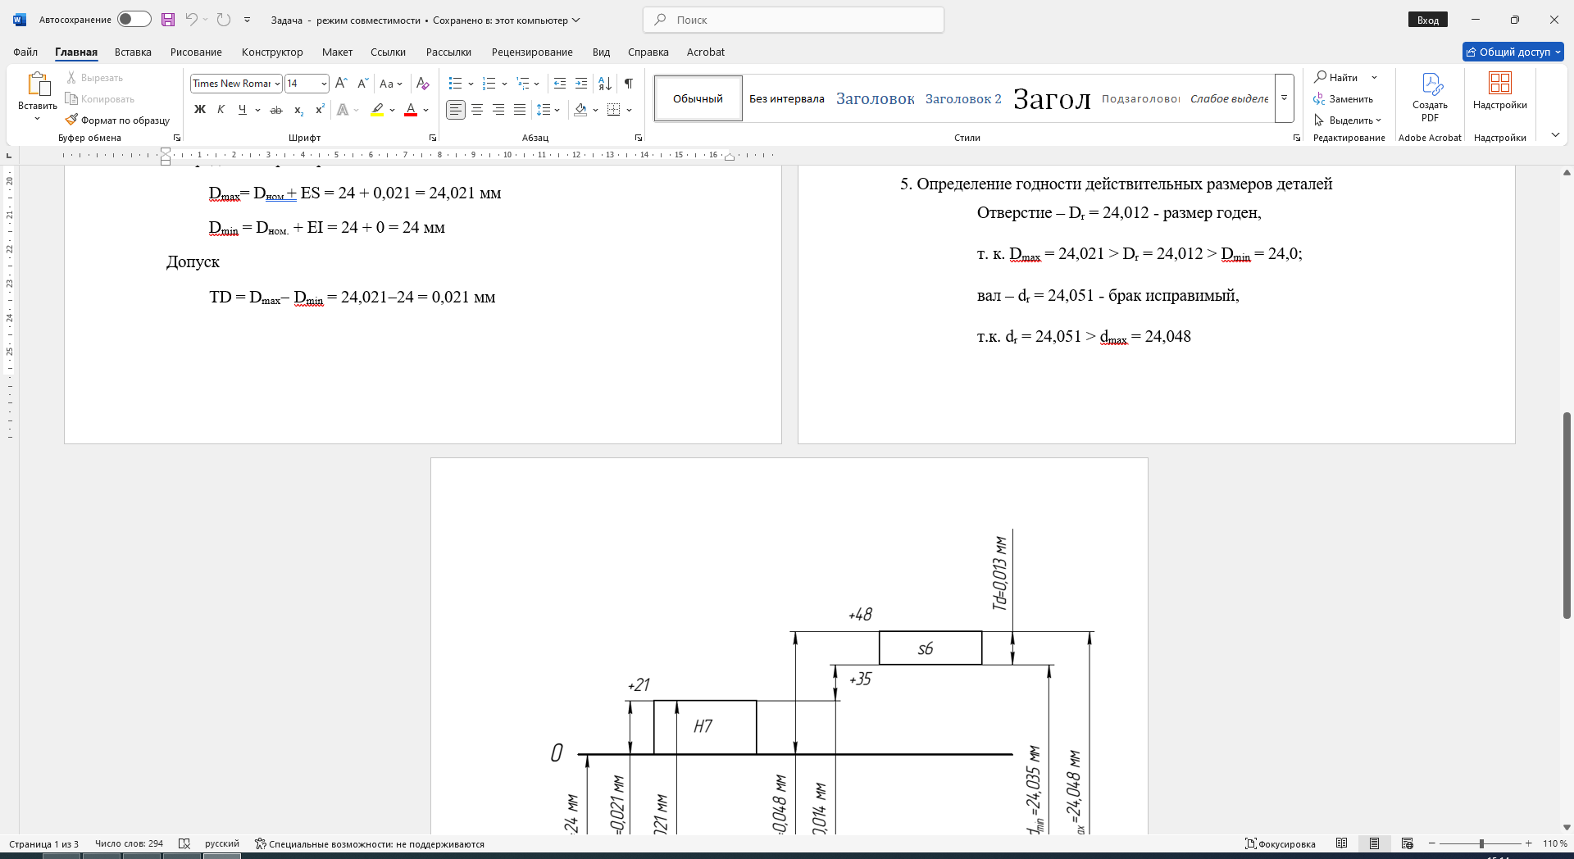Click the vertical scrollbar thumb
Screen dimensions: 1574x859
pos(1567,515)
